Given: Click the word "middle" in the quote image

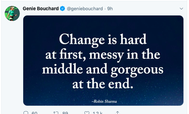Looking at the screenshot, I should [x=63, y=69].
